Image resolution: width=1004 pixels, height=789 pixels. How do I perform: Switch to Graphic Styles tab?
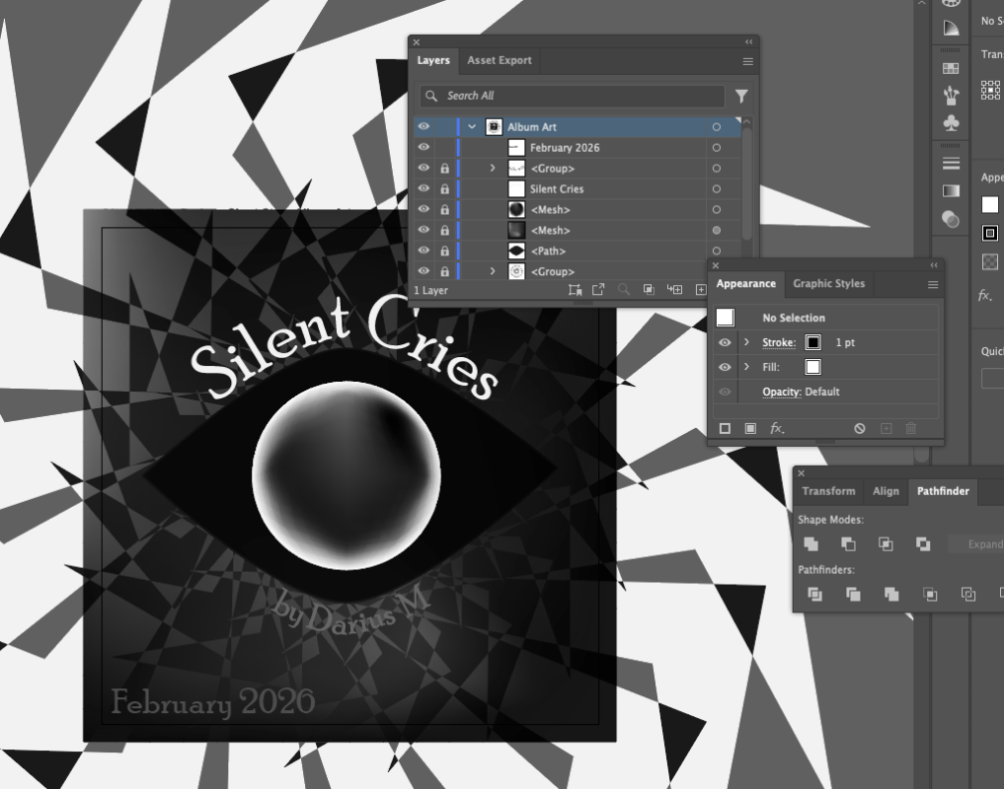[x=828, y=283]
